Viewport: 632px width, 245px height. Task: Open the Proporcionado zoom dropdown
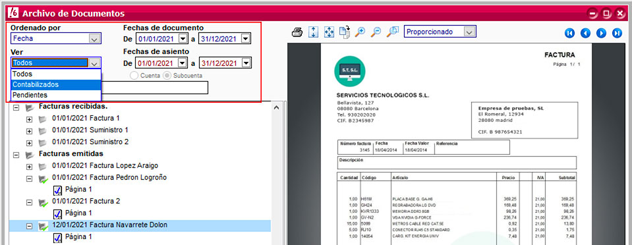coord(440,32)
